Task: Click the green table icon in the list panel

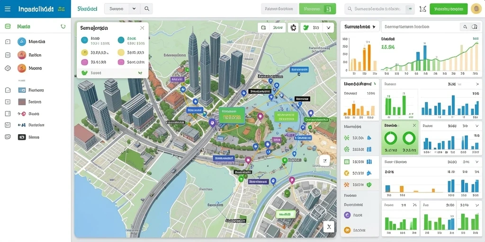Action: coord(347,162)
